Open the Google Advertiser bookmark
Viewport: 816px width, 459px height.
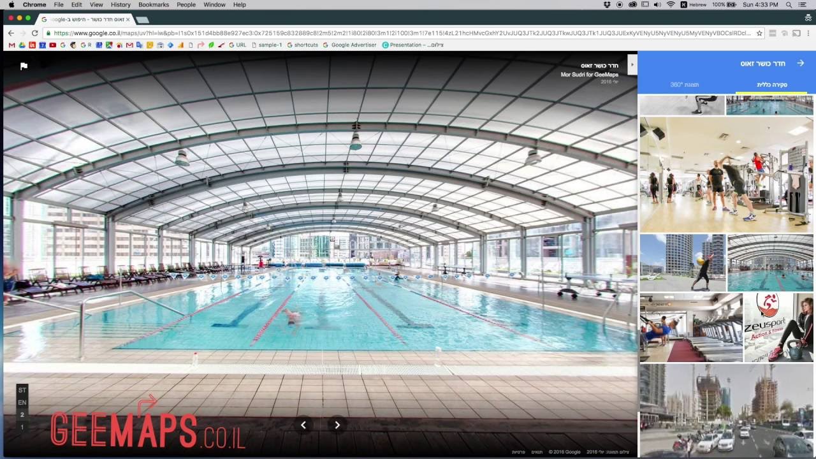click(350, 45)
